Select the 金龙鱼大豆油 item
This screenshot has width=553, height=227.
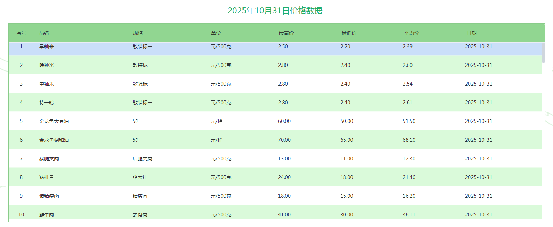click(54, 121)
